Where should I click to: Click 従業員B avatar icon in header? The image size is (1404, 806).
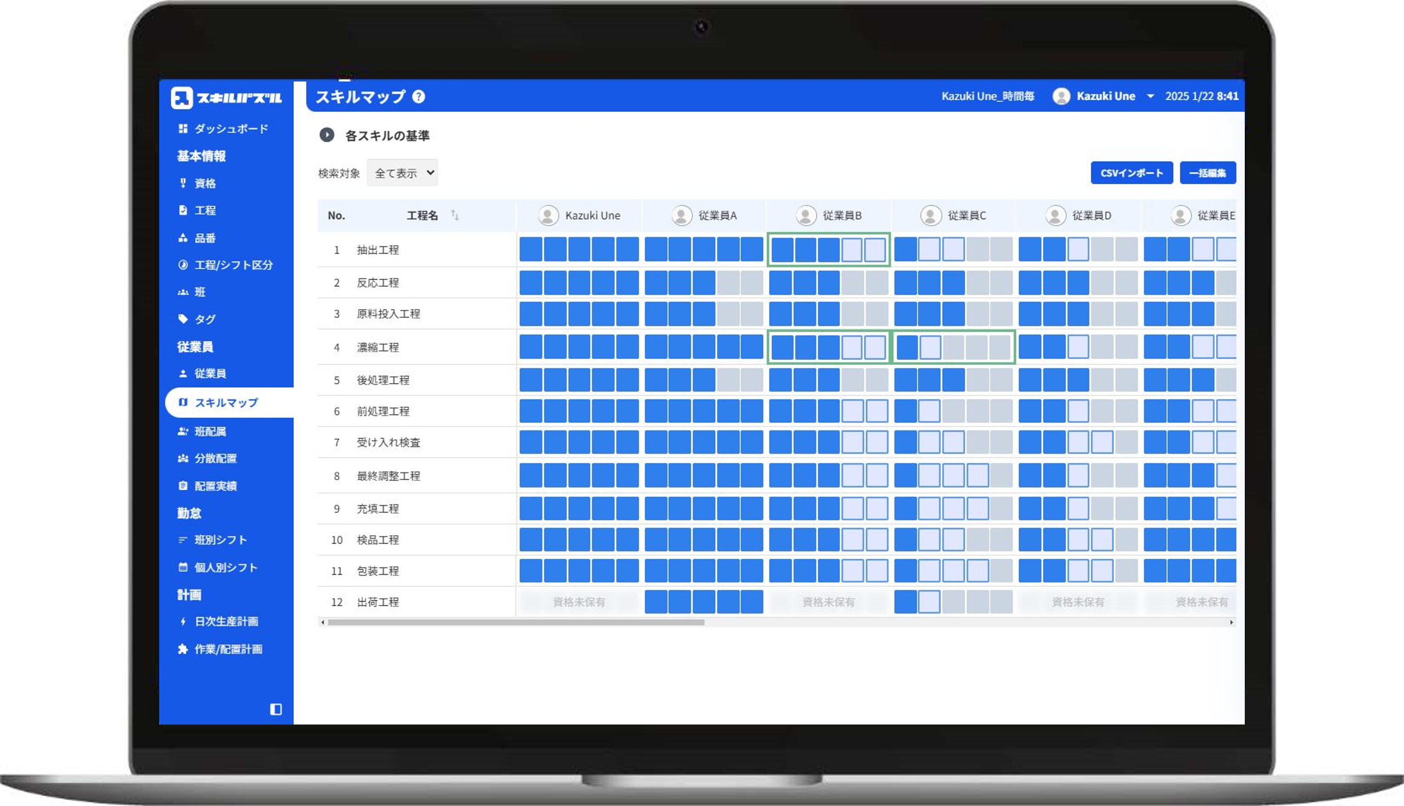pyautogui.click(x=806, y=215)
